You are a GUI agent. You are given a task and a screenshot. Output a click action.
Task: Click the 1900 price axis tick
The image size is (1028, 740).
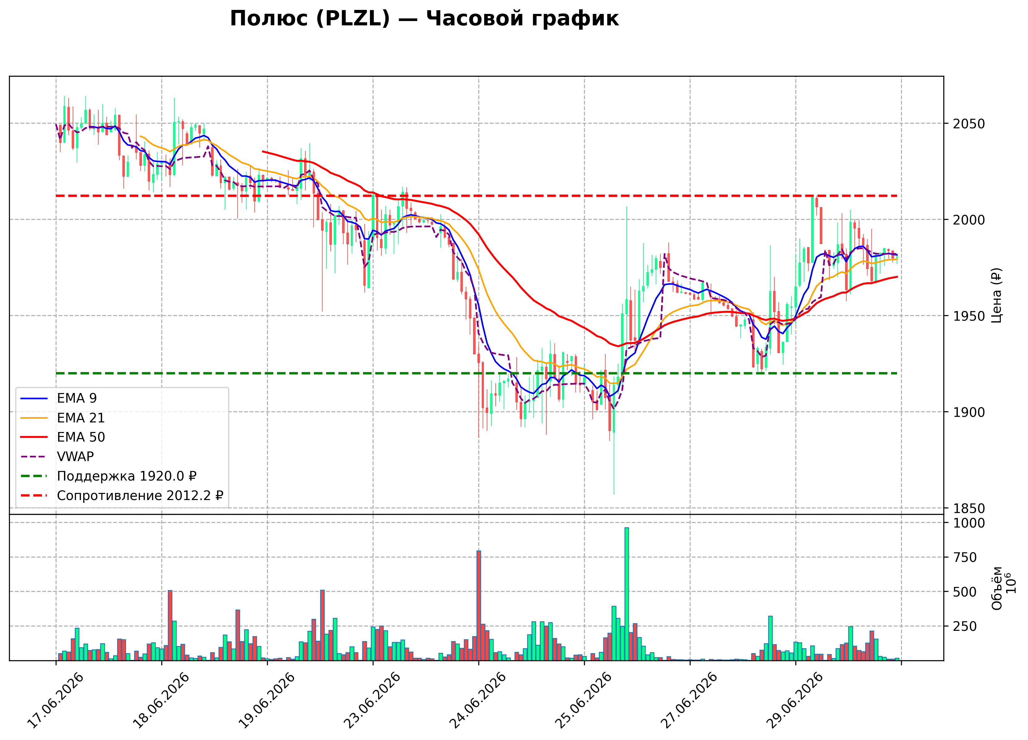tap(969, 412)
